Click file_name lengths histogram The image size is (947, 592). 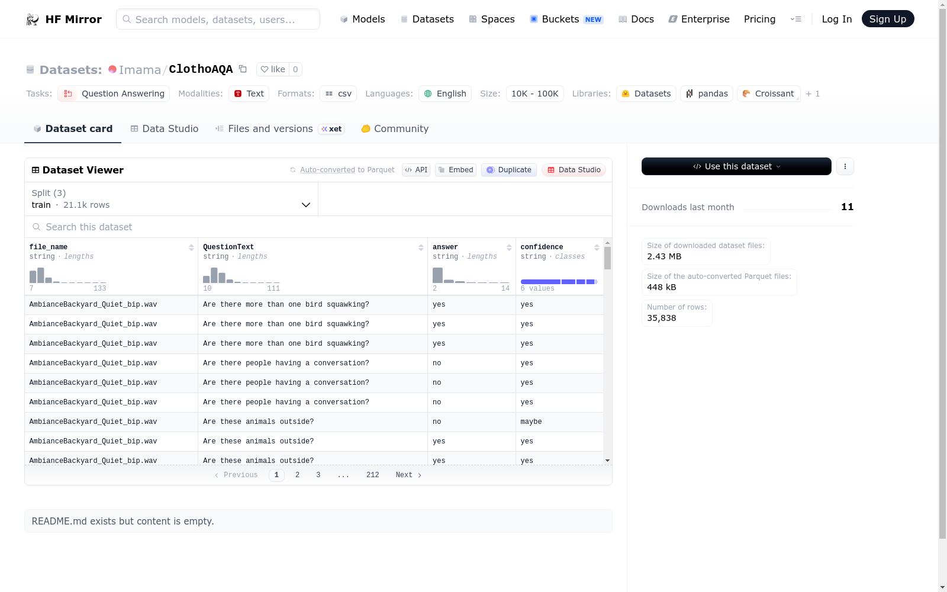point(67,275)
